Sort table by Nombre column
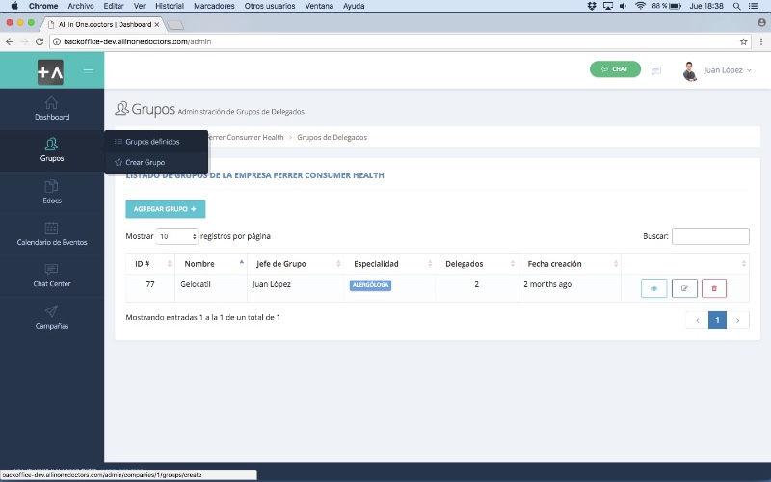This screenshot has width=771, height=482. point(211,264)
